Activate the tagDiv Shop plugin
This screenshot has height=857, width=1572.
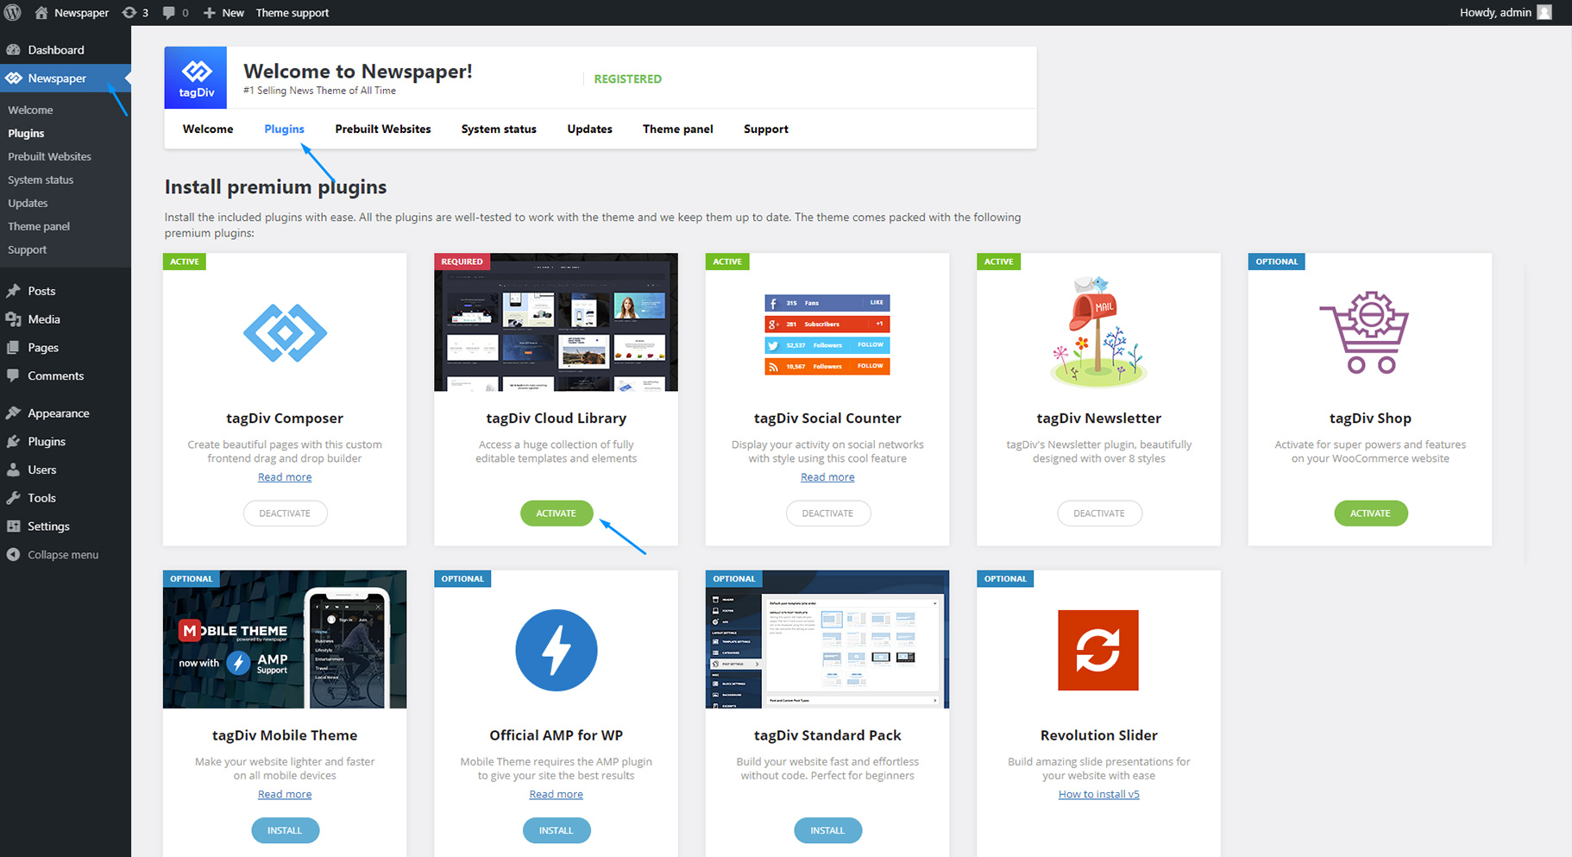(x=1371, y=514)
